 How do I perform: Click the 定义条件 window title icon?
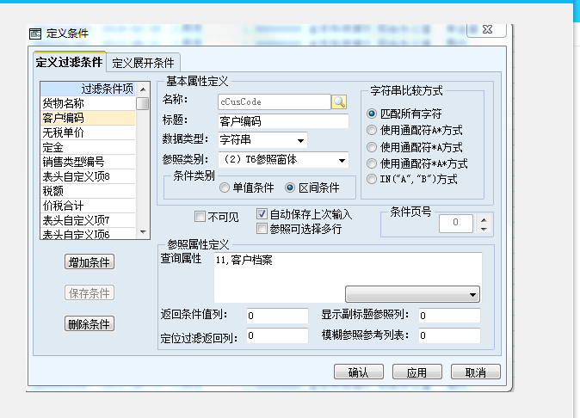tap(35, 34)
